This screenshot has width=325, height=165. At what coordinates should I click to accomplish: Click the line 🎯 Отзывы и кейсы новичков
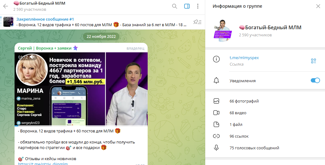[47, 159]
